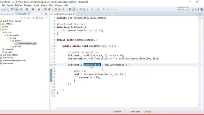
Task: Close the LambdaExample1.java editor tab
Action: click(x=74, y=14)
